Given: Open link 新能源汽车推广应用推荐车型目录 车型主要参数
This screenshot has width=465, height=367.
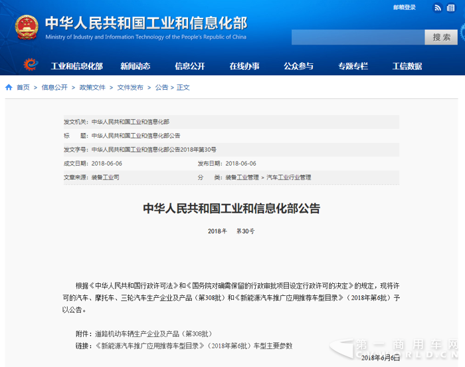Looking at the screenshot, I should point(194,346).
